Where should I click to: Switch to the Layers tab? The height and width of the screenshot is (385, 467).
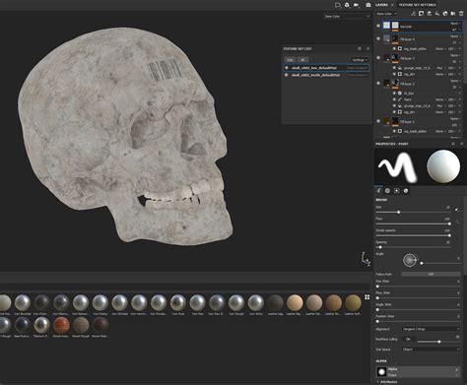click(x=381, y=5)
